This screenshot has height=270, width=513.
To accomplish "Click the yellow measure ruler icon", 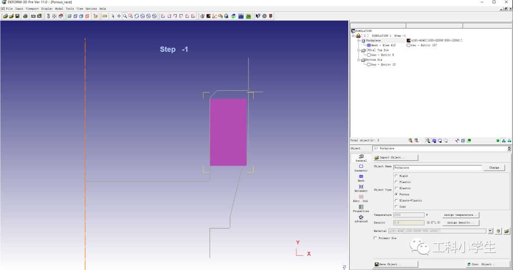I will [x=104, y=16].
